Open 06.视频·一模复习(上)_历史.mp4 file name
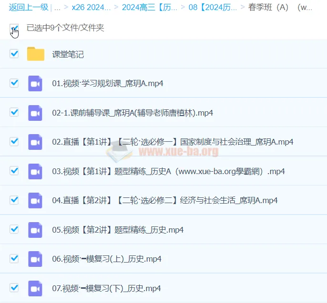The image size is (327, 303). [x=107, y=259]
